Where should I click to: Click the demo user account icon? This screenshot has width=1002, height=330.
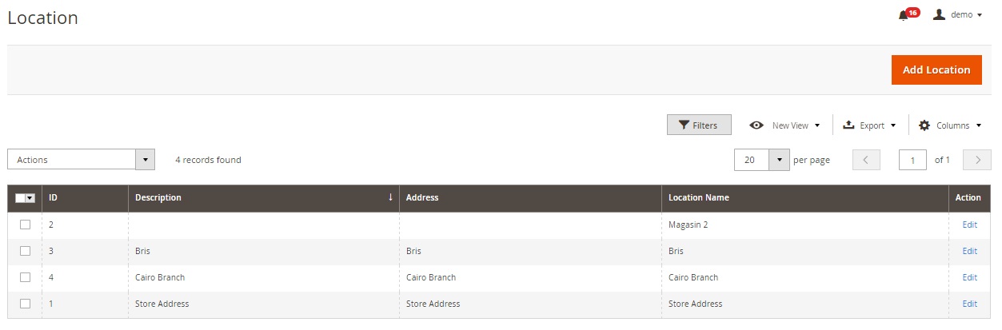[x=940, y=14]
